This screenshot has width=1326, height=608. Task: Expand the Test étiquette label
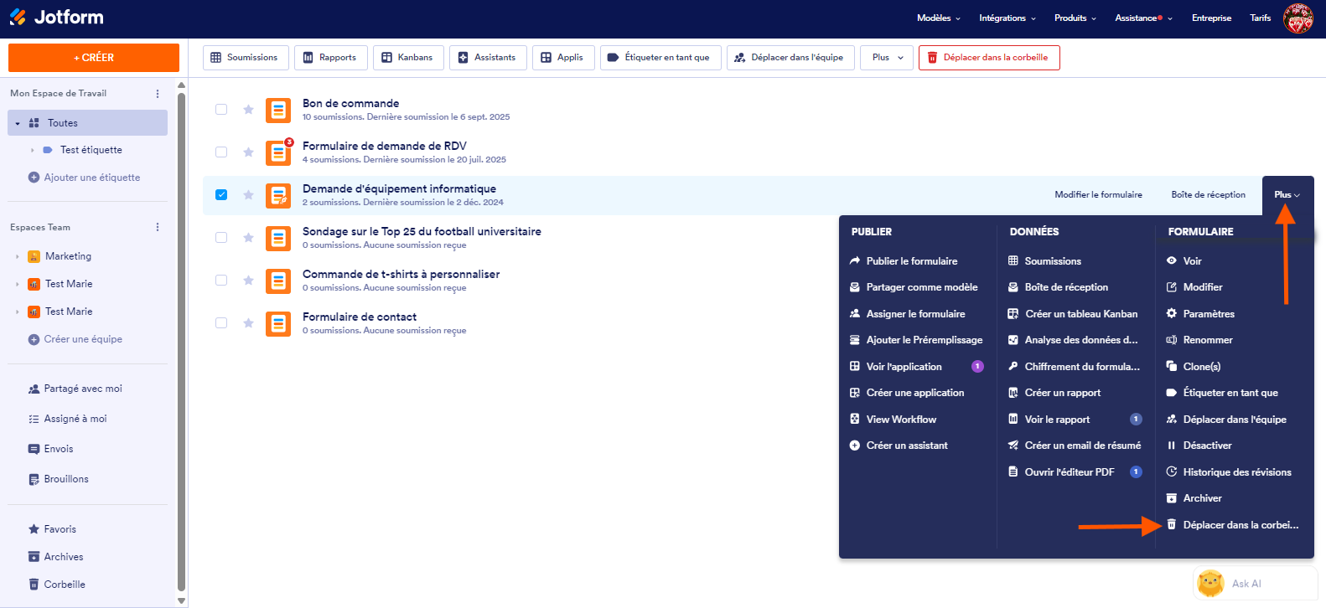coord(33,150)
